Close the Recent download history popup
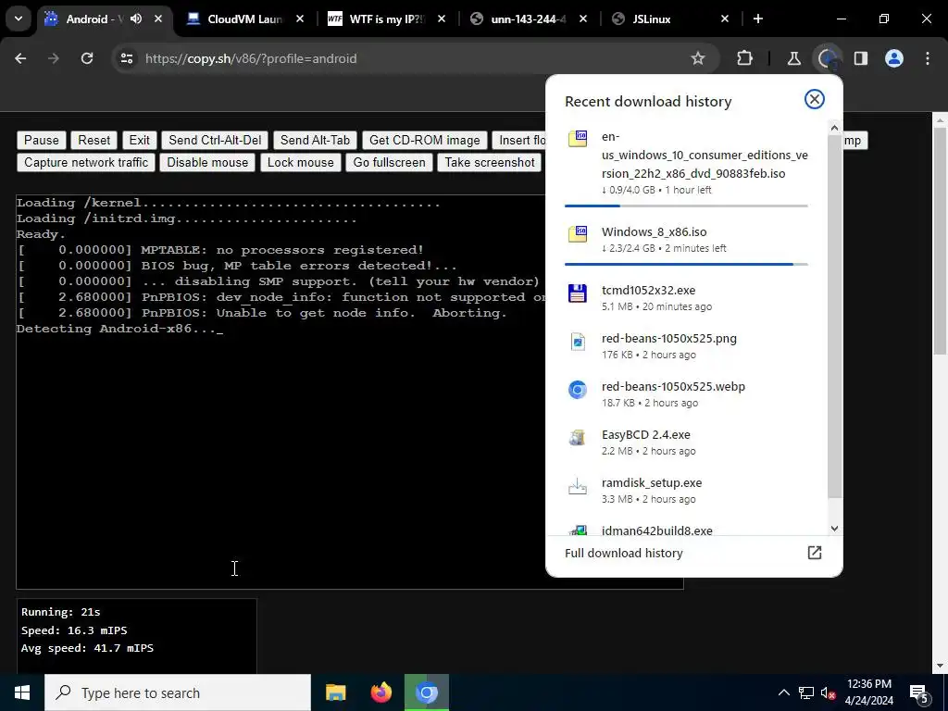The height and width of the screenshot is (711, 948). click(x=815, y=99)
